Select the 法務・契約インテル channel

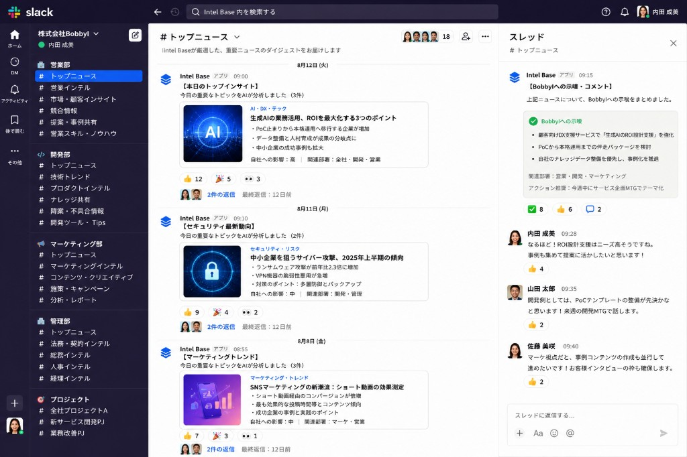89,344
